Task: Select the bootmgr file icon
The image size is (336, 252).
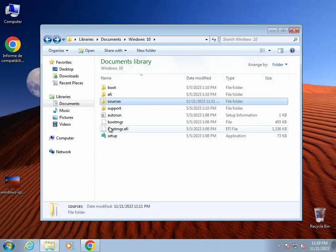Action: (103, 122)
